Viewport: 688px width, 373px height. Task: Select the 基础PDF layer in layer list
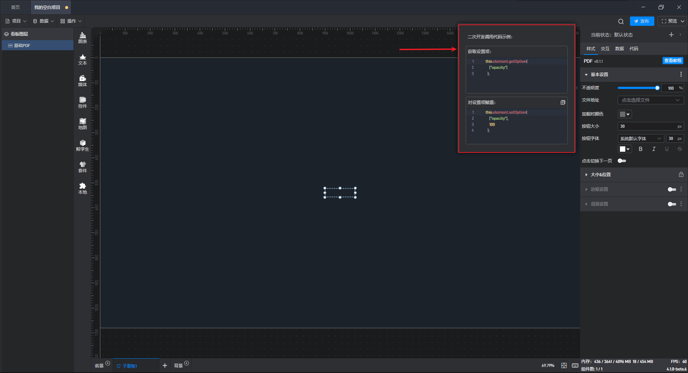(x=38, y=46)
